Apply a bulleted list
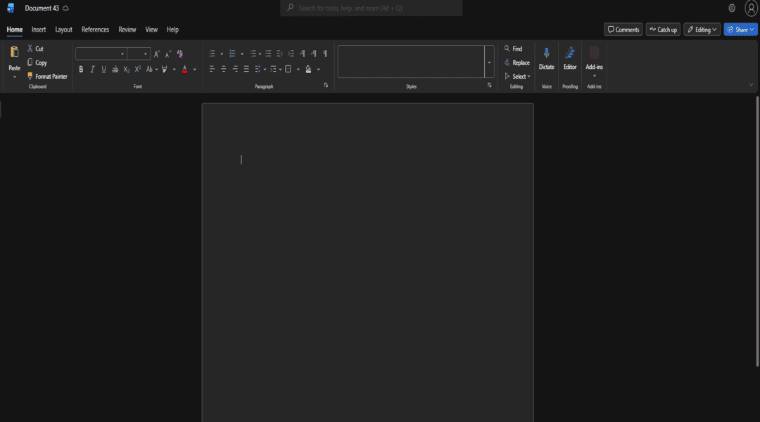The width and height of the screenshot is (760, 422). pos(213,53)
